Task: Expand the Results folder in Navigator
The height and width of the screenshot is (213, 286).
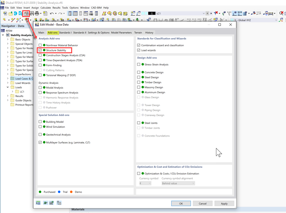Action: tap(8, 96)
